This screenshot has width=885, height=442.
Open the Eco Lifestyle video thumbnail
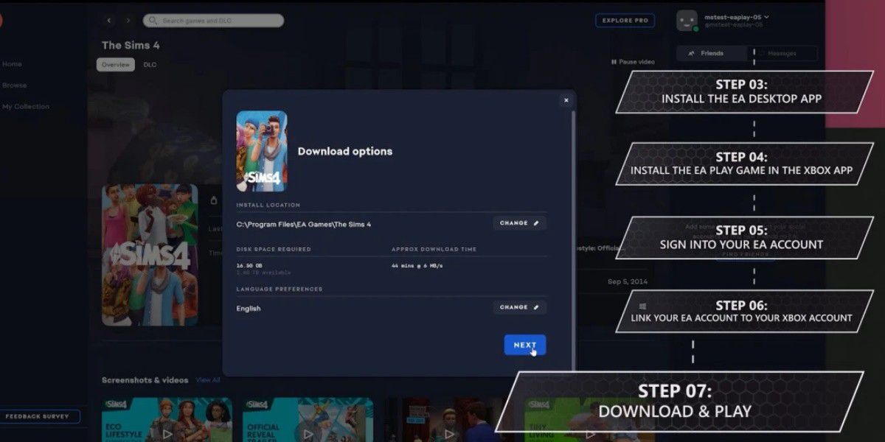(167, 420)
